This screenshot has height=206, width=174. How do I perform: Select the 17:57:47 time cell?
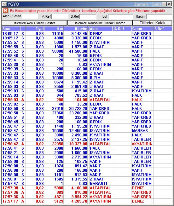(10, 184)
